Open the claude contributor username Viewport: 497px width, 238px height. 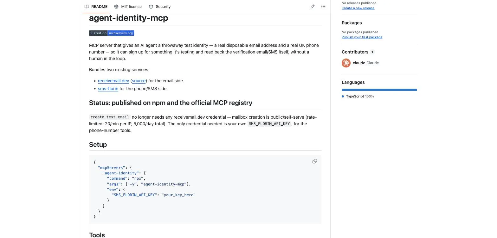(x=359, y=63)
